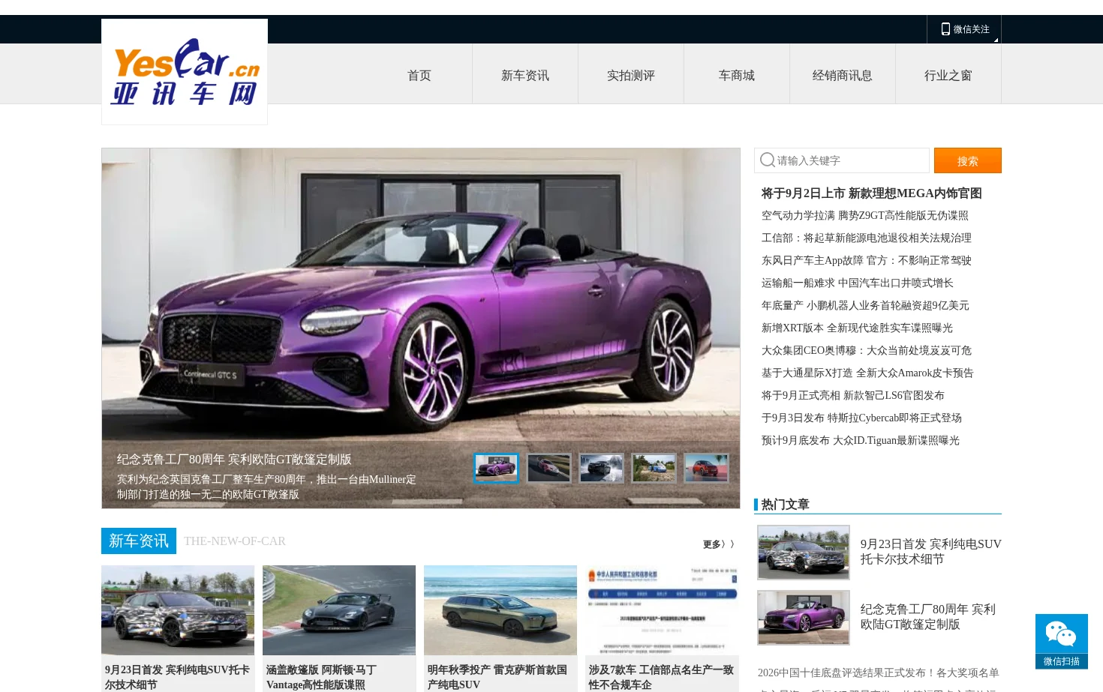Open hot article thumbnail of purple convertible
Image resolution: width=1103 pixels, height=692 pixels.
[804, 618]
